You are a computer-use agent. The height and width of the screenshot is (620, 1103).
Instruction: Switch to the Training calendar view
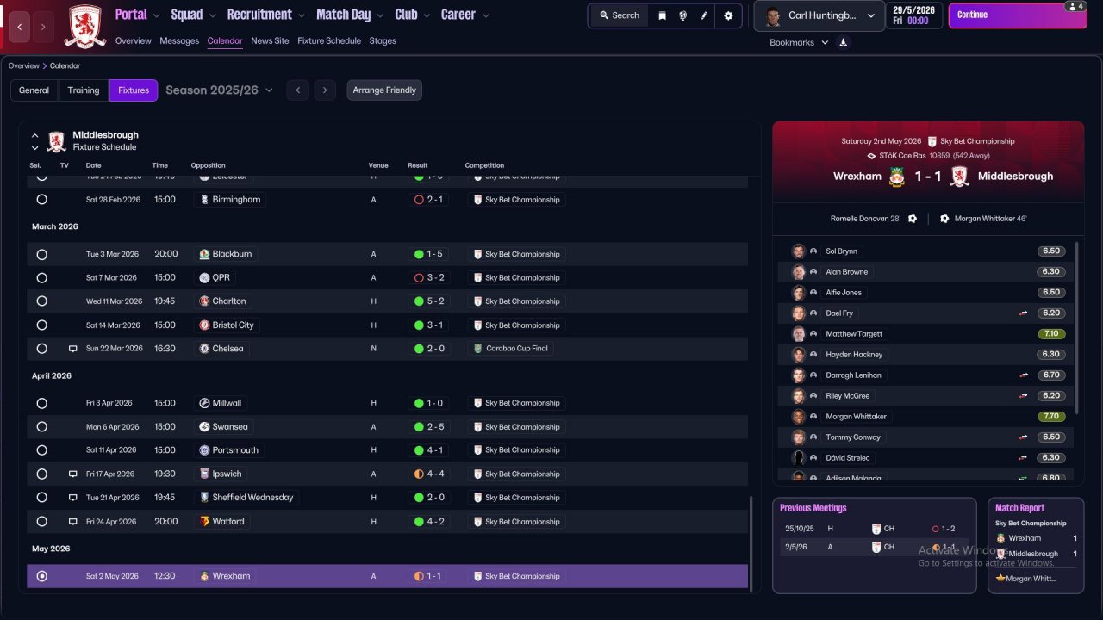pyautogui.click(x=84, y=90)
